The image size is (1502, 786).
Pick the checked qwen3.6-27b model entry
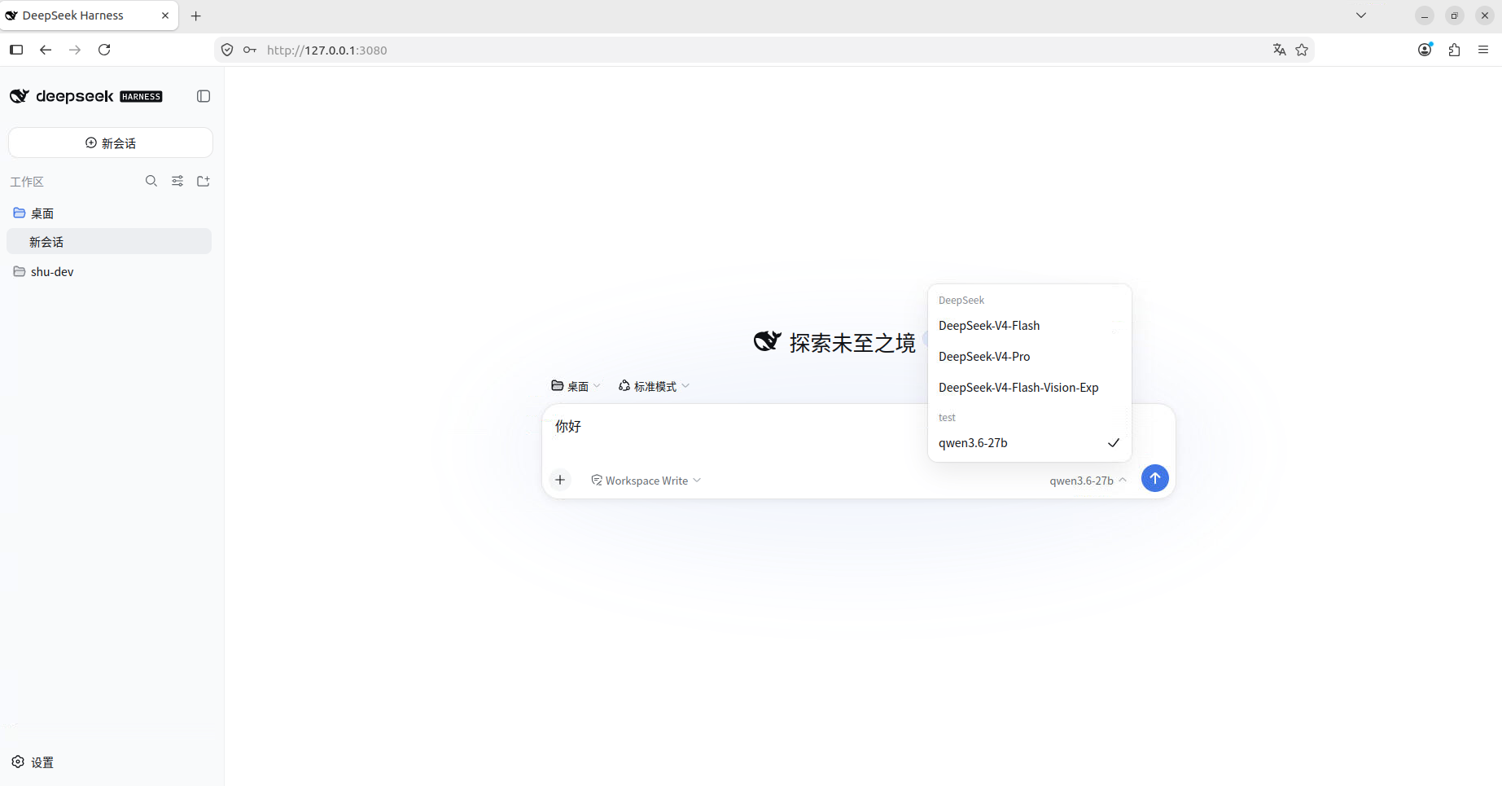[x=1029, y=443]
